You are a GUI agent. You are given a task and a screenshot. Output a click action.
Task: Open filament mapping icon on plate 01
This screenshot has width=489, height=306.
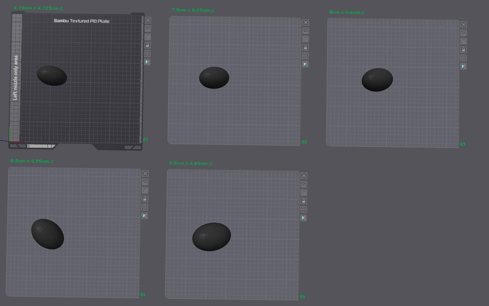[x=147, y=62]
